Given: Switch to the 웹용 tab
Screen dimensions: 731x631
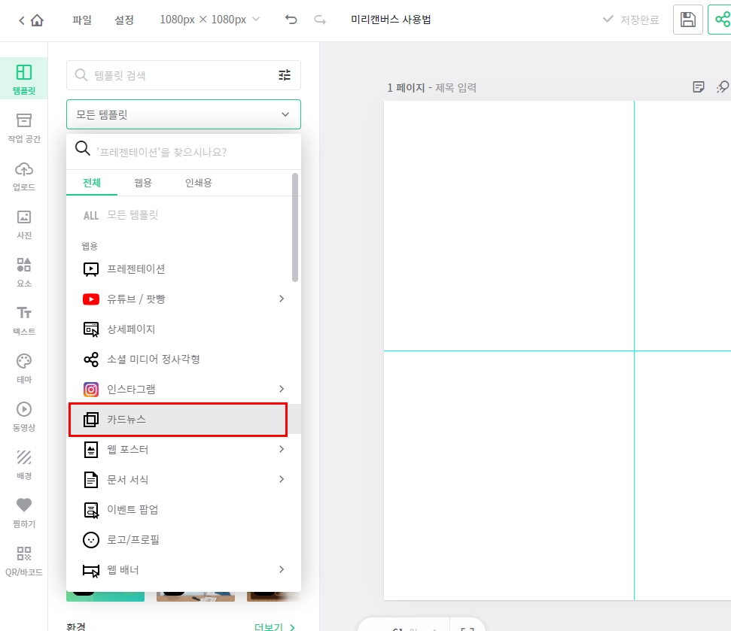Looking at the screenshot, I should [142, 183].
